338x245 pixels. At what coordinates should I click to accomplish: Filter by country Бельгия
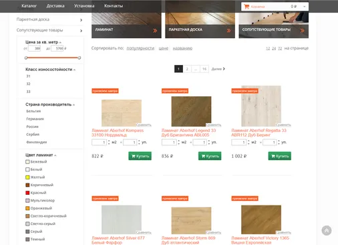click(x=33, y=111)
